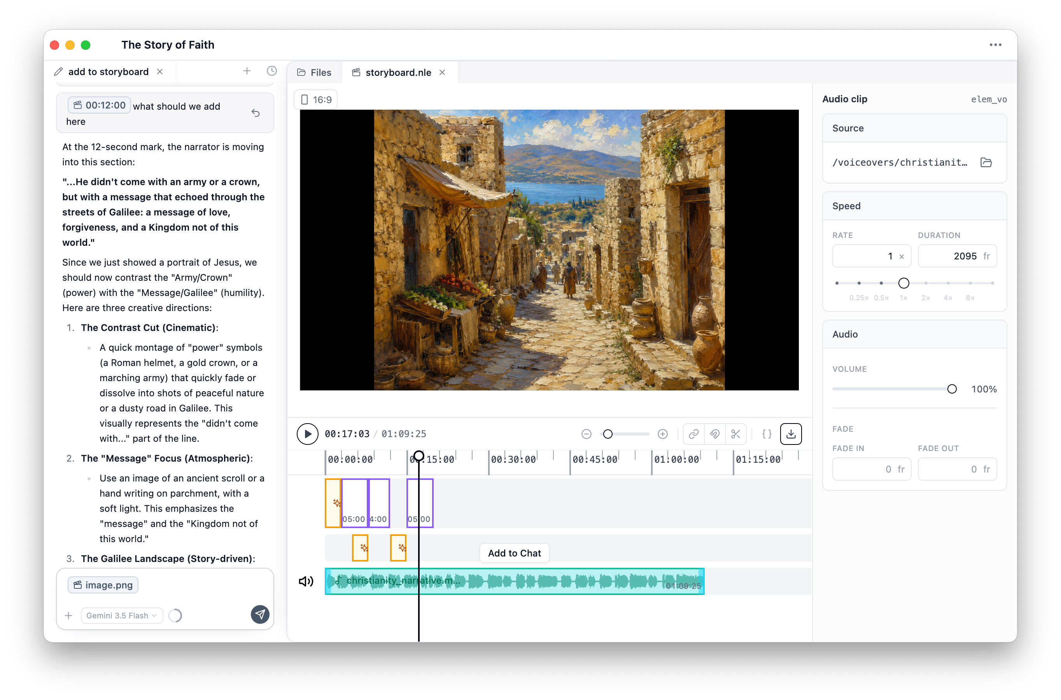The height and width of the screenshot is (700, 1061).
Task: Send the chat message
Action: [x=260, y=615]
